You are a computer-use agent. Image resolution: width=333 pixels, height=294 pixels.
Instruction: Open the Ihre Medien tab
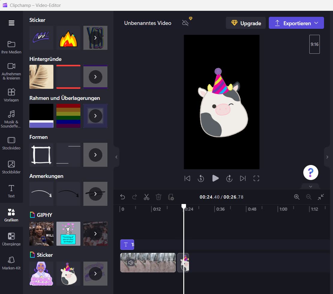click(11, 47)
